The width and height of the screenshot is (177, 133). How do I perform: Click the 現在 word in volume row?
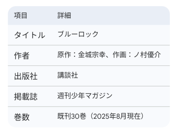pos(134,116)
